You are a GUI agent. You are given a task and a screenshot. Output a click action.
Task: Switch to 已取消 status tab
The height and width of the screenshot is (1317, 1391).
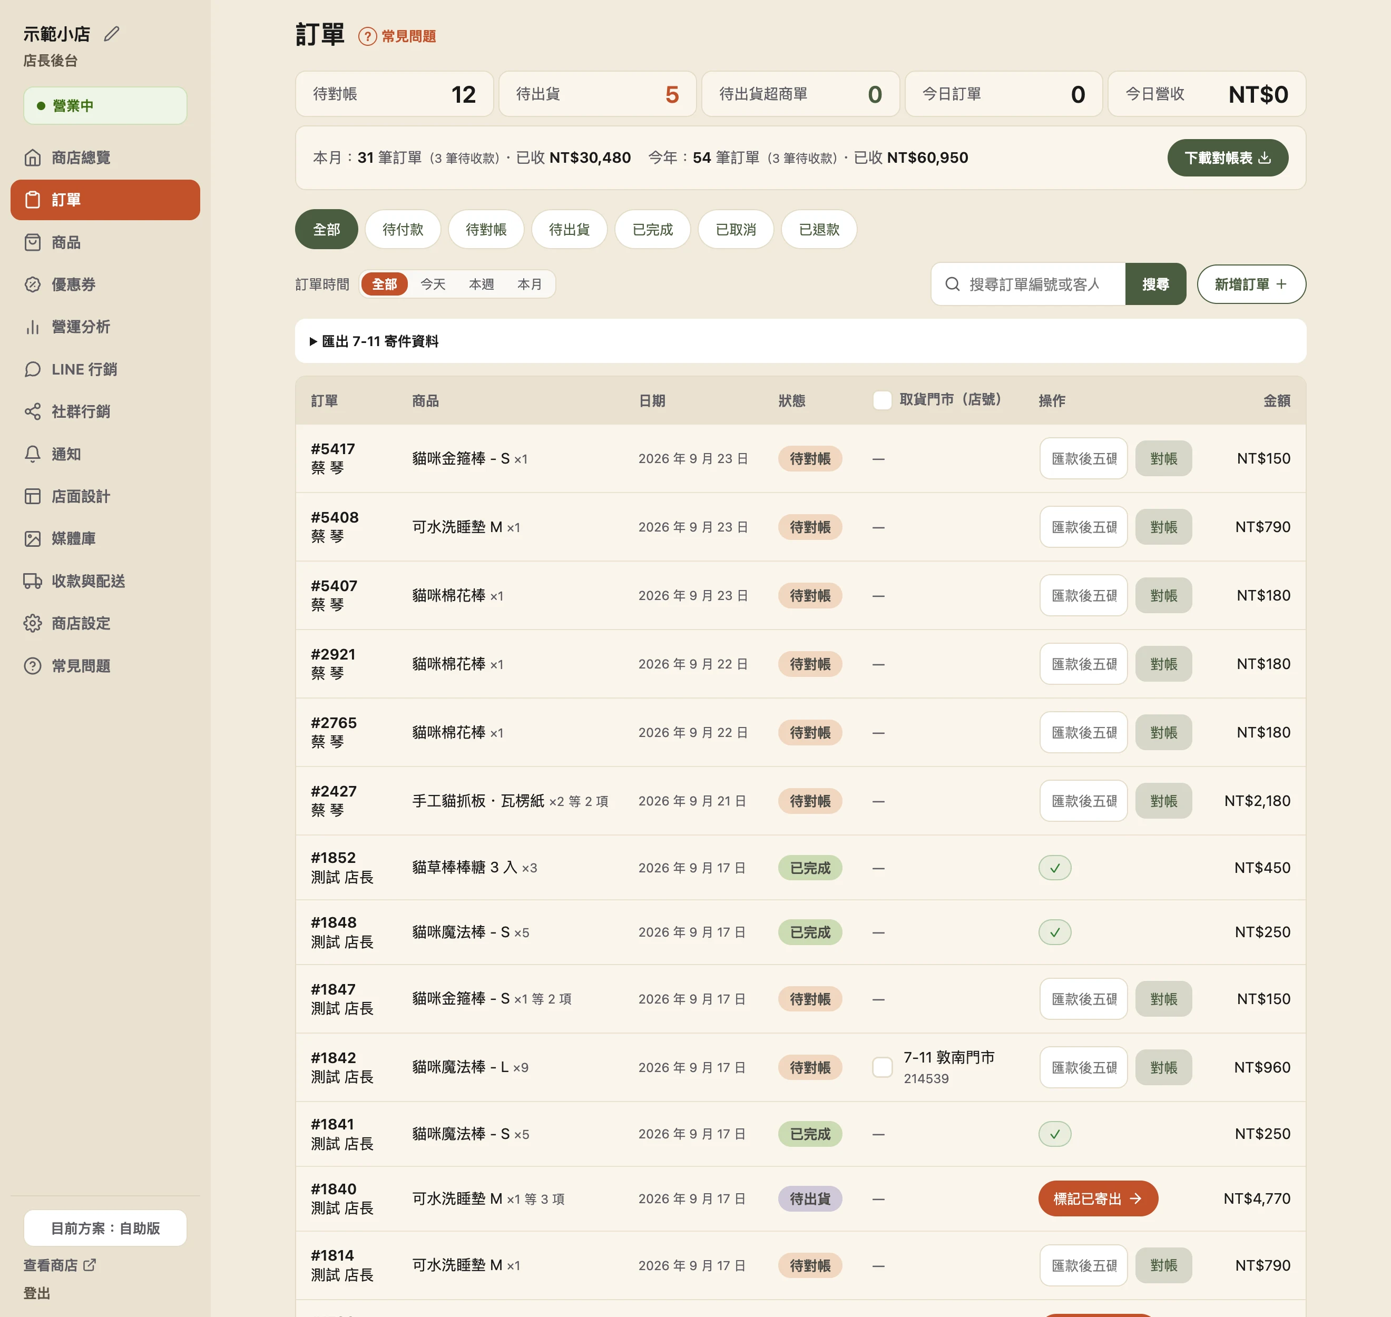[x=736, y=230]
